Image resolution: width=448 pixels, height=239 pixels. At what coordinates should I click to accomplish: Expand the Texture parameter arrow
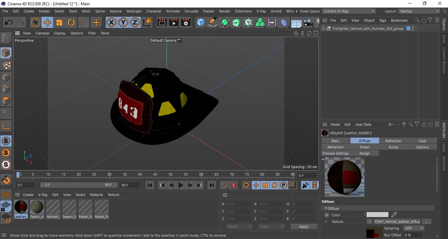326,222
